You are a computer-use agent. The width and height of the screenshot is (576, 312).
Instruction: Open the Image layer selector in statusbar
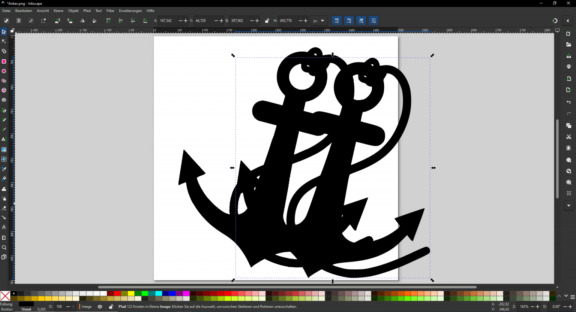[86, 307]
